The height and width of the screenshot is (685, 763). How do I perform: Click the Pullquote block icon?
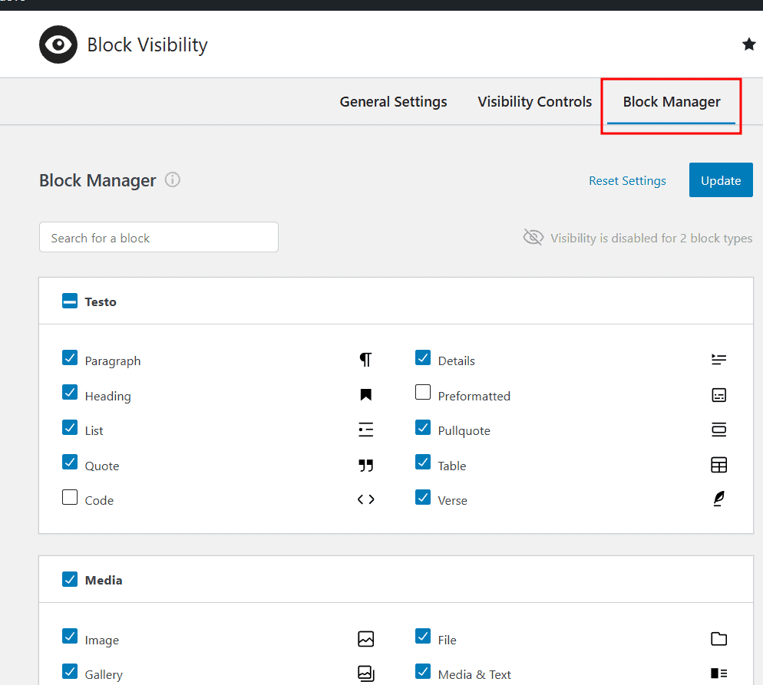(718, 430)
